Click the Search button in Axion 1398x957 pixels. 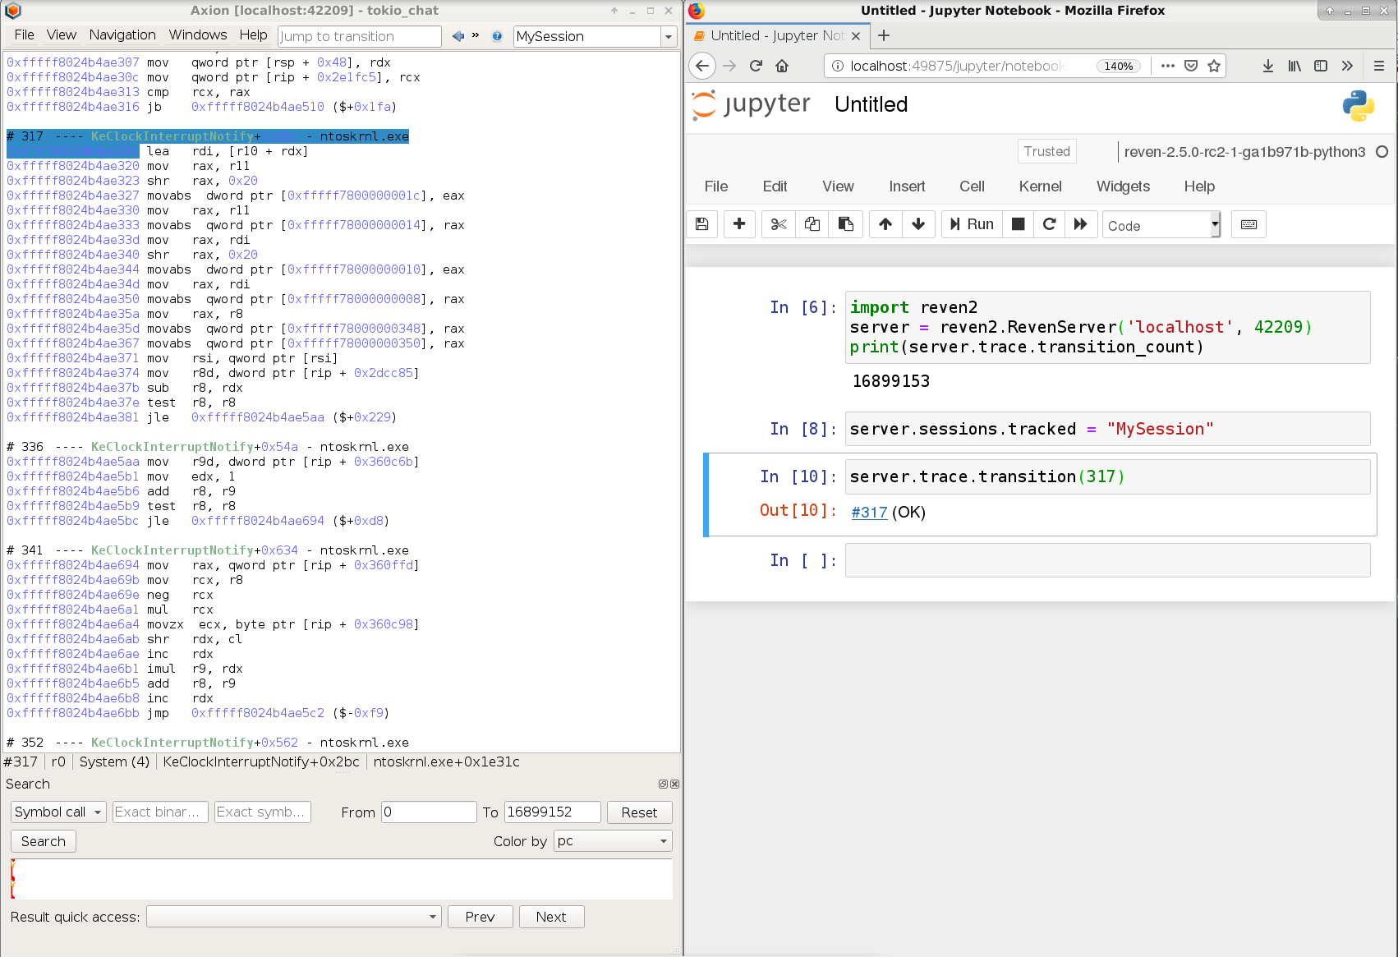click(x=43, y=840)
